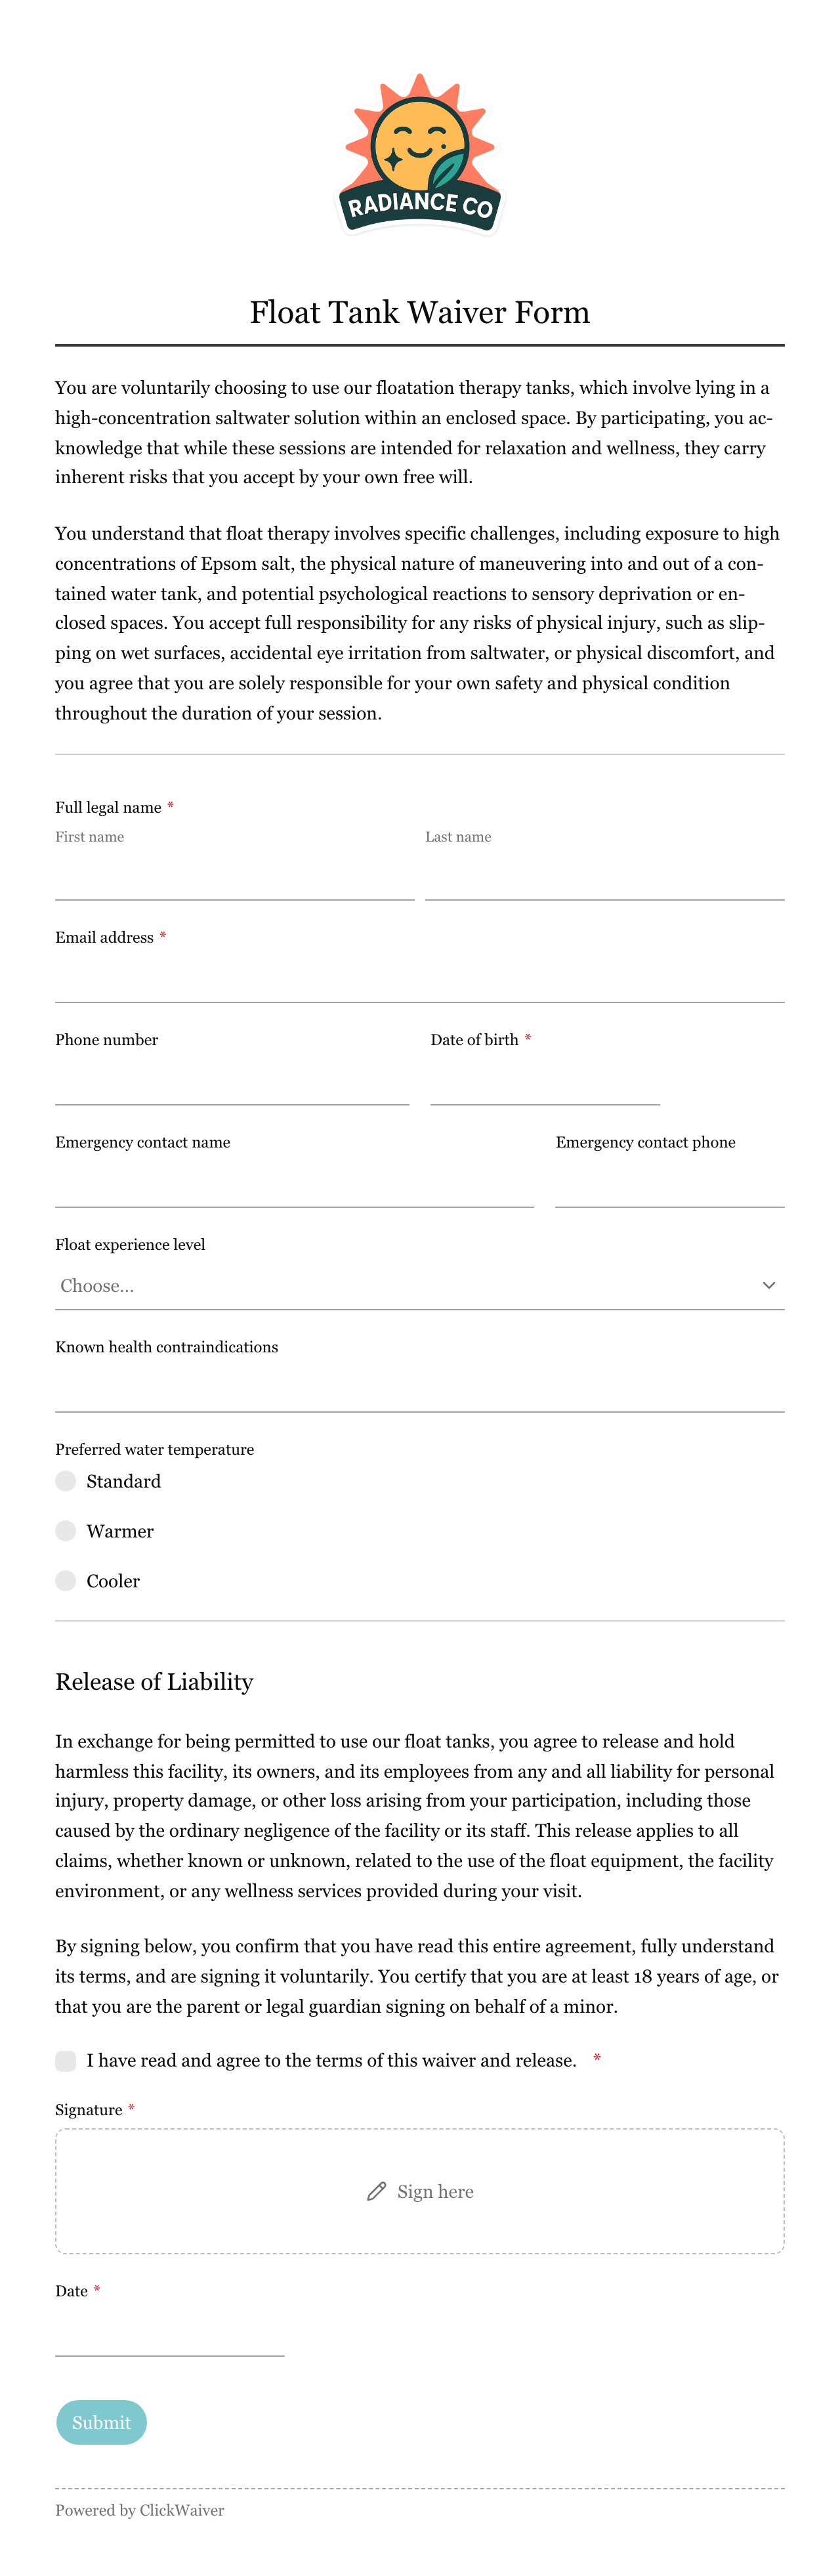Screen dimensions: 840x2576
Task: Click the pencil icon in signature box
Action: click(376, 2191)
